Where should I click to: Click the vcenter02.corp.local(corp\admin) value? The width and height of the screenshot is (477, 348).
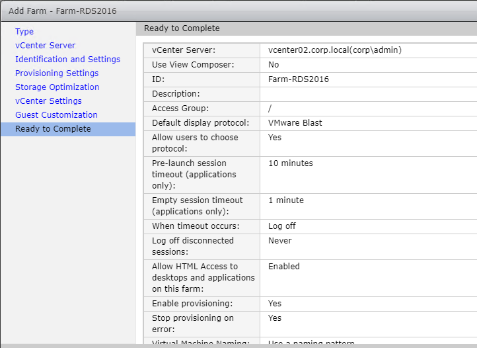(x=335, y=50)
